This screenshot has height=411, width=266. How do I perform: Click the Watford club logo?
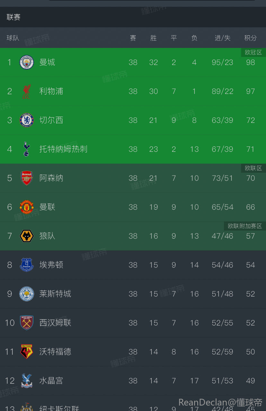click(27, 352)
